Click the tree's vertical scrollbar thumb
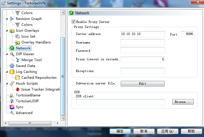This screenshot has width=204, height=137. [x=63, y=76]
